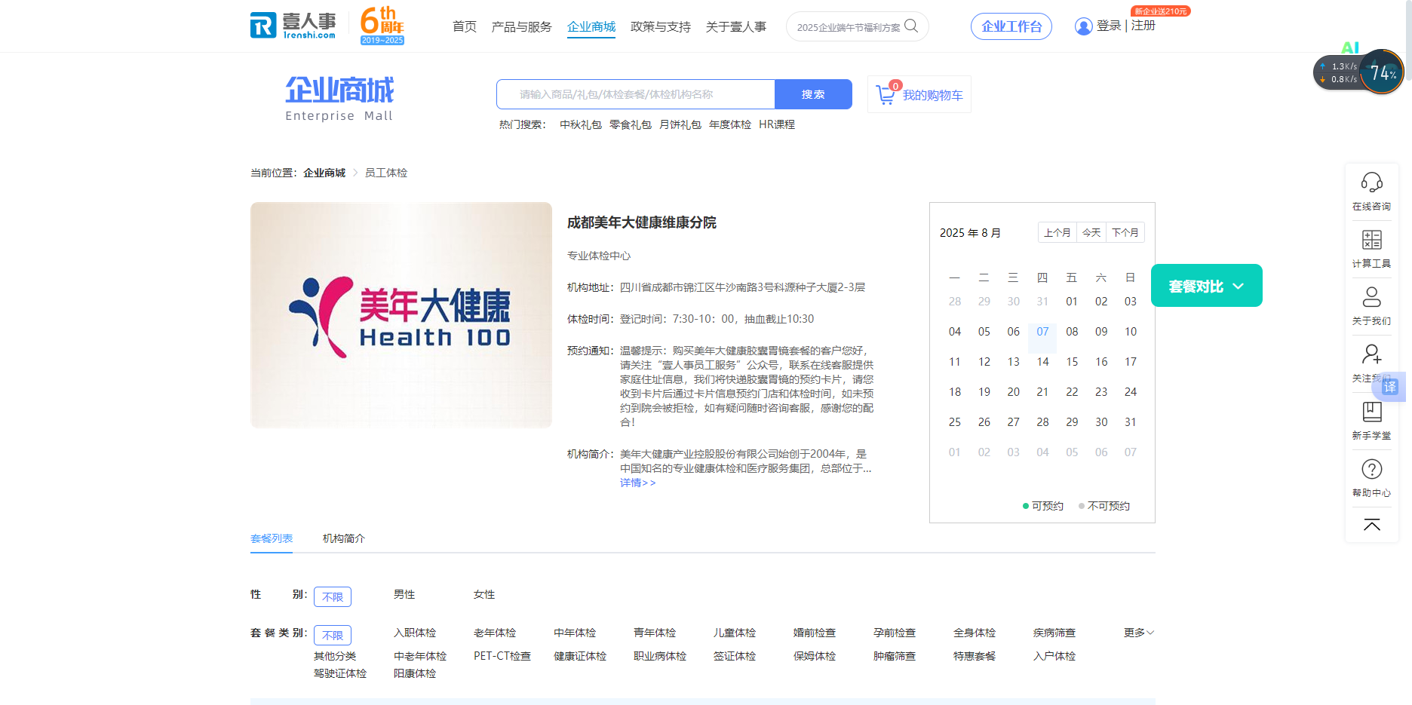The height and width of the screenshot is (705, 1412).
Task: Click 我的购物车 link
Action: (932, 95)
